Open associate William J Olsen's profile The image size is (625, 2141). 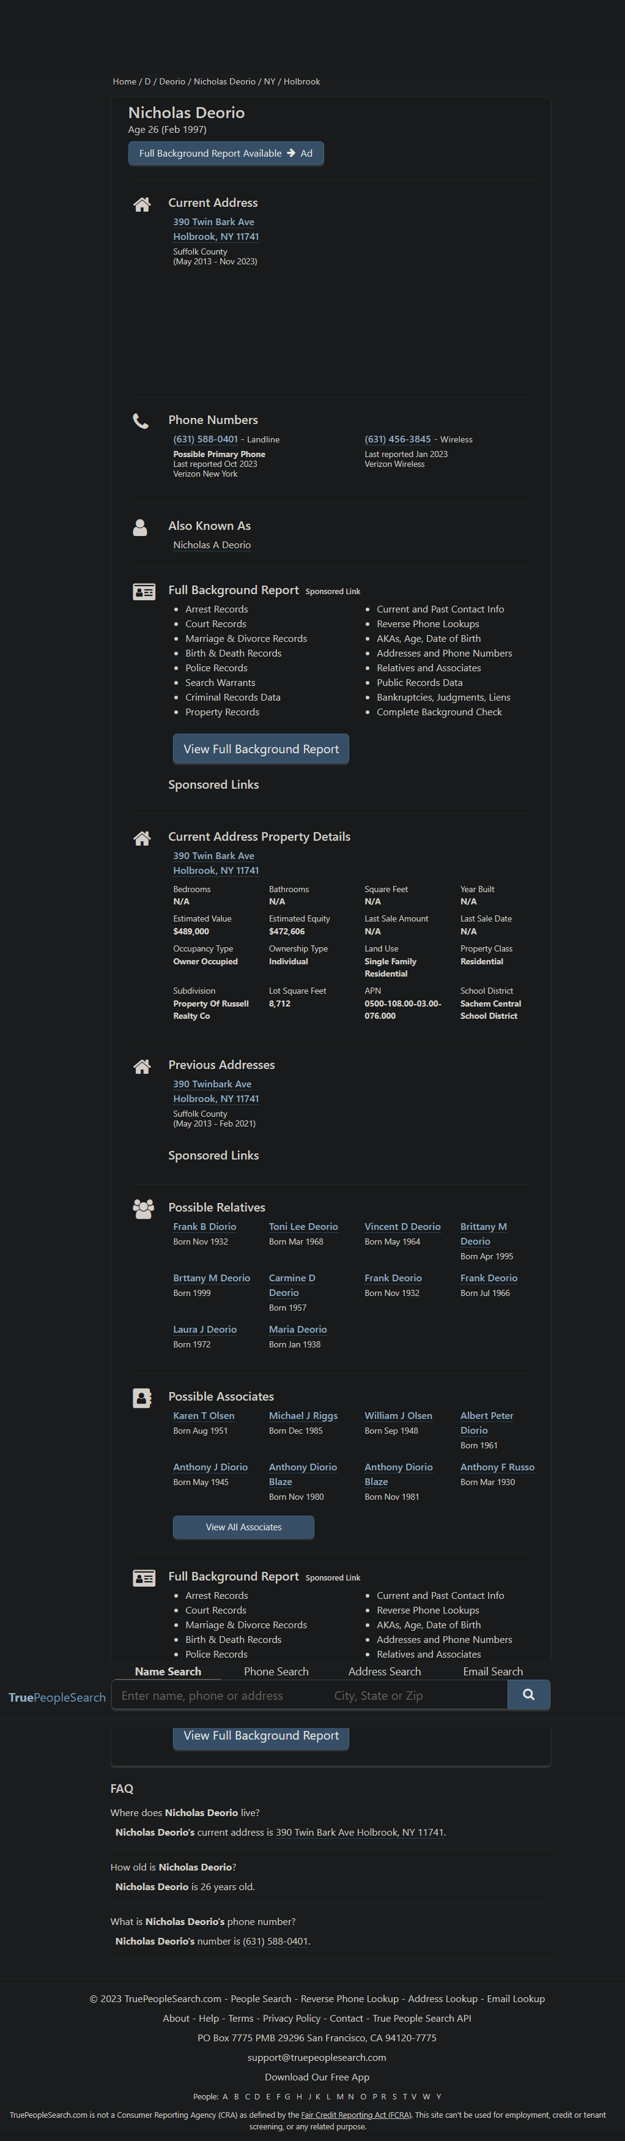(x=398, y=1417)
